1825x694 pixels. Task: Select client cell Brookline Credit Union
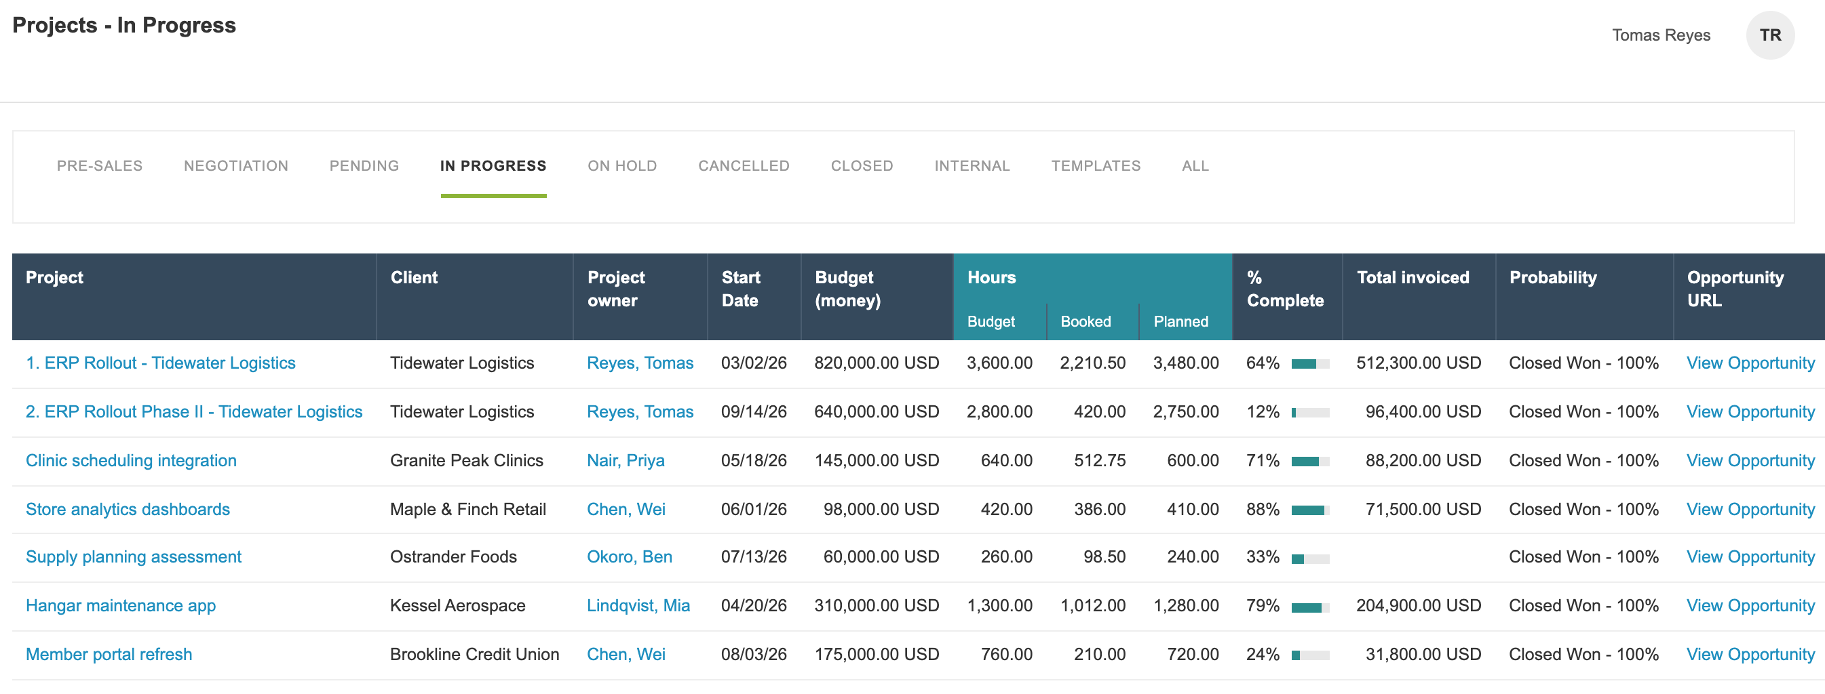tap(475, 655)
